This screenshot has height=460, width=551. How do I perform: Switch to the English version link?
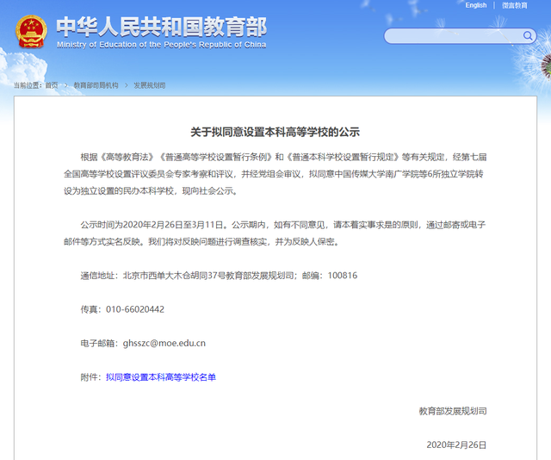pos(476,5)
